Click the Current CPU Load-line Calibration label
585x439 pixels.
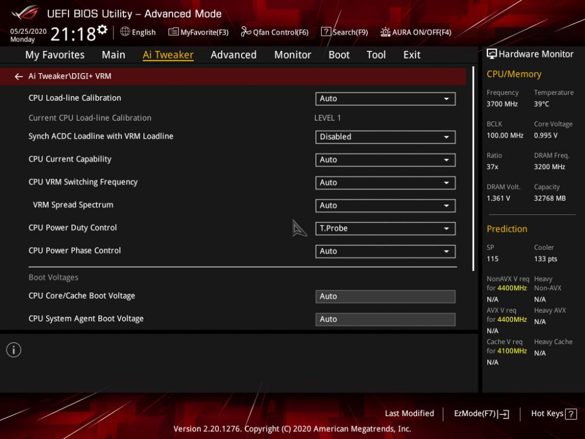coord(90,118)
